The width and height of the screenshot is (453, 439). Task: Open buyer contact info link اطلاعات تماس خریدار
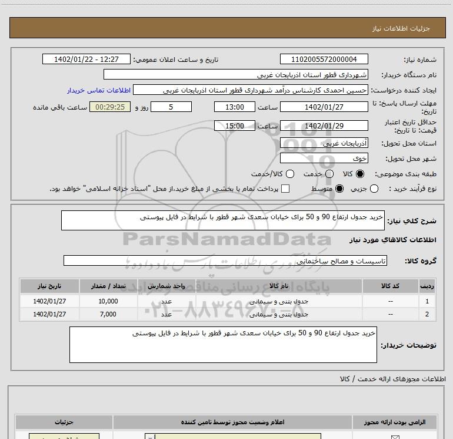(x=99, y=90)
